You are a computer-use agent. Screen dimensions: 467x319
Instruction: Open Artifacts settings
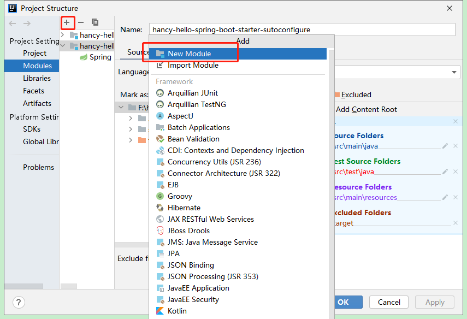pyautogui.click(x=37, y=103)
